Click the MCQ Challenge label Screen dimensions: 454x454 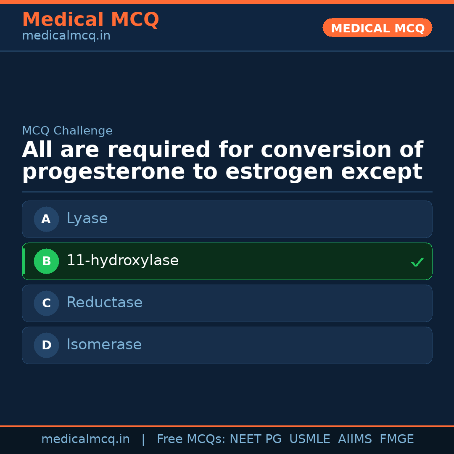(67, 131)
